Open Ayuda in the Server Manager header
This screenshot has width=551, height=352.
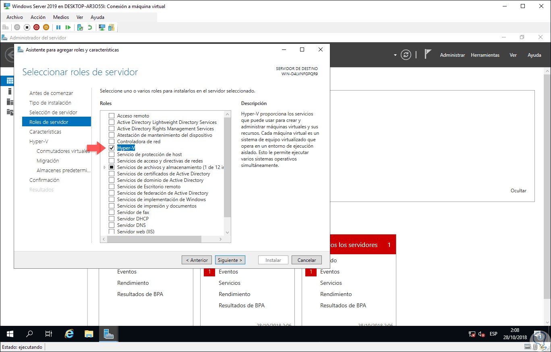[x=534, y=55]
